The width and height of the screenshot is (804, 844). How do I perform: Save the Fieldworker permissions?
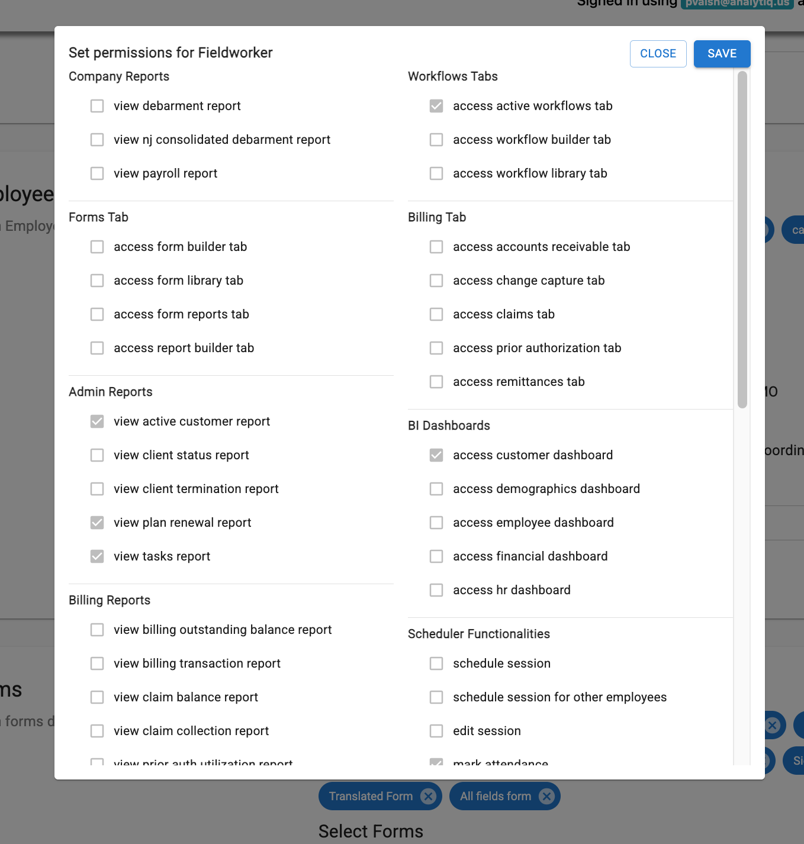(722, 54)
